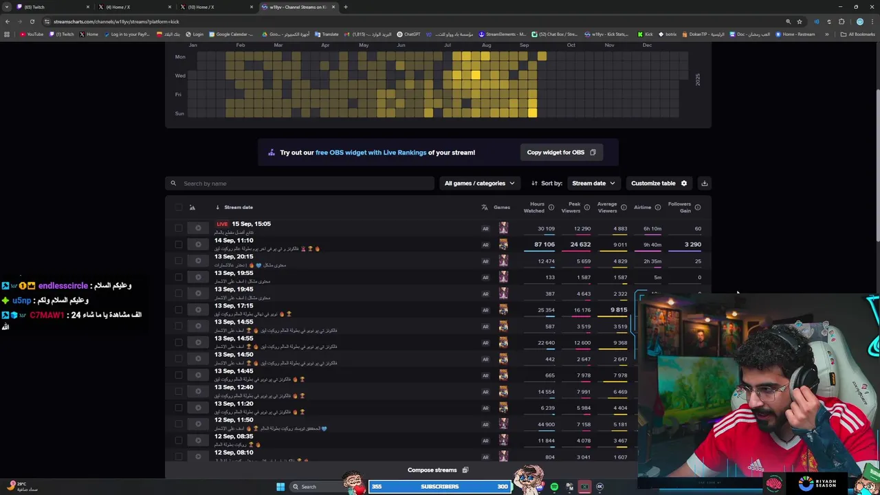Play thumbnail of 13 Sep, 20:15 stream
This screenshot has width=880, height=495.
(198, 261)
